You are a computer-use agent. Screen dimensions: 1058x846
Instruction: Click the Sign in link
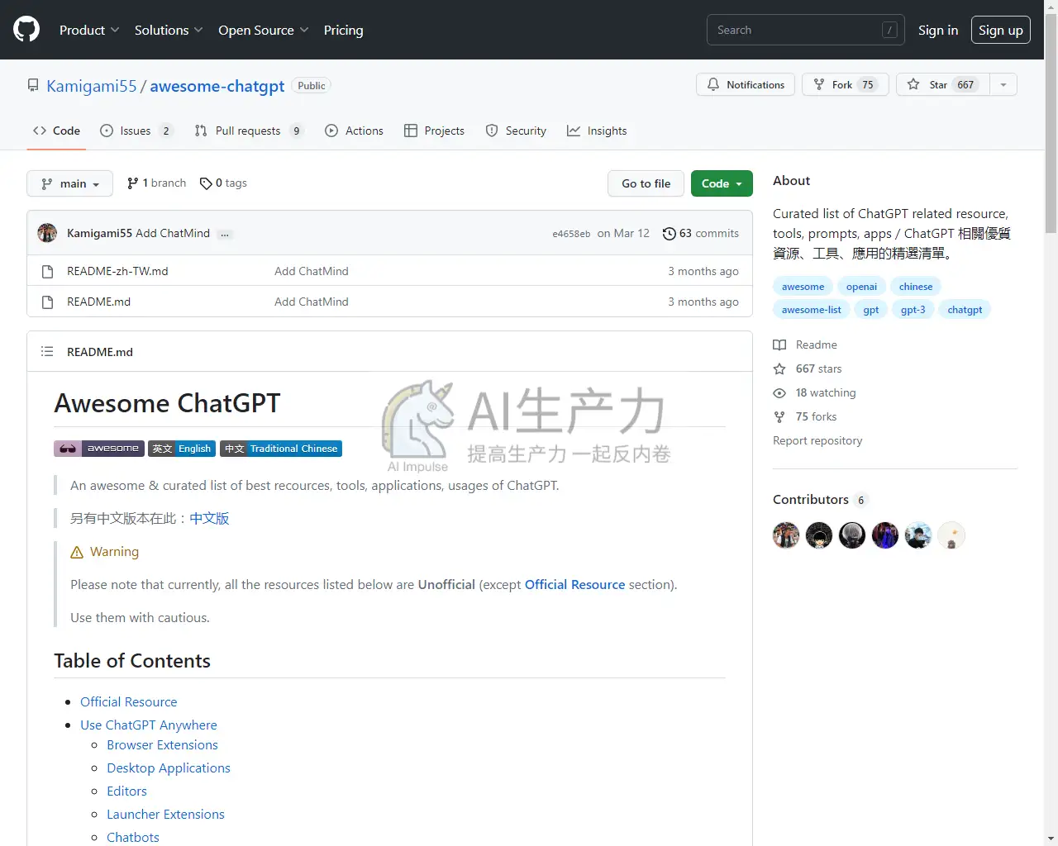click(x=938, y=30)
